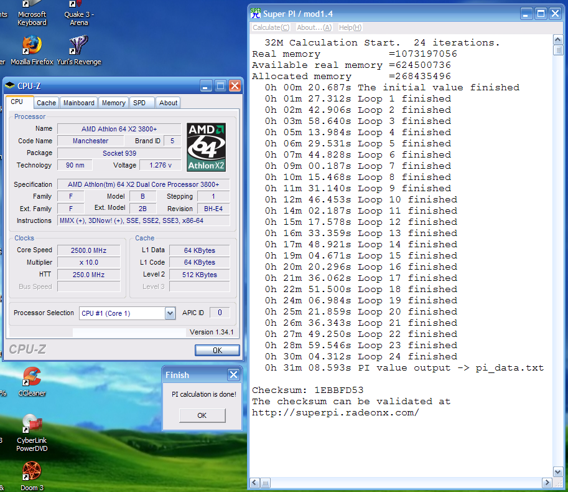Screen dimensions: 568x492
Task: Click the '32M Calculation Start' line
Action: click(382, 42)
